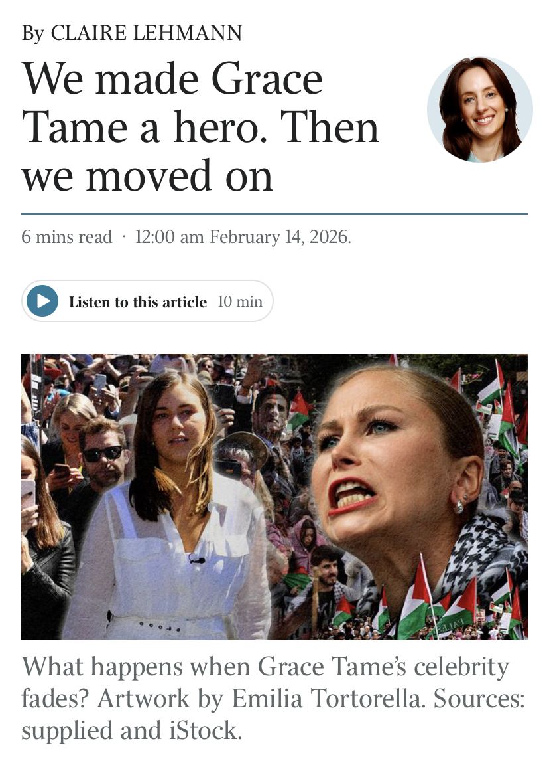Open the circular author portrait photo
This screenshot has width=549, height=773.
480,110
